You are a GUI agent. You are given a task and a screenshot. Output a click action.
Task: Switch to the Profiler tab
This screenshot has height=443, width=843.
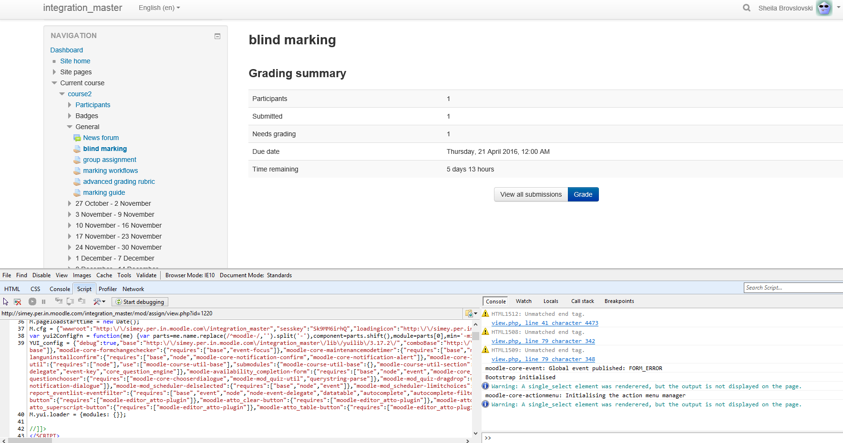click(x=108, y=289)
